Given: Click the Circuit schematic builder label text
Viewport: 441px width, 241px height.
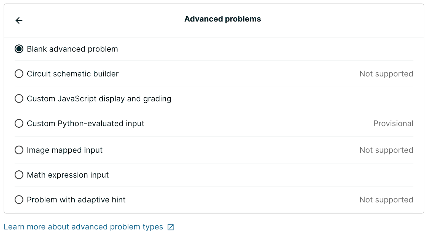Looking at the screenshot, I should point(72,74).
